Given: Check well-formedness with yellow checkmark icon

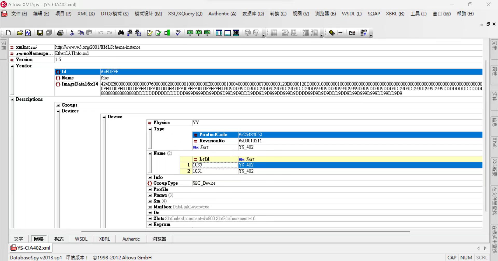Looking at the screenshot, I should coord(150,33).
